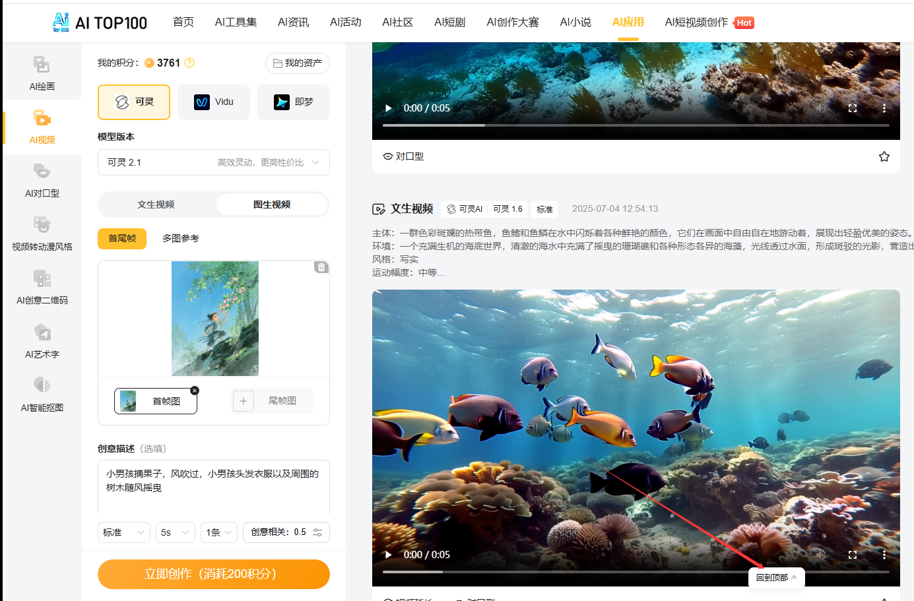The height and width of the screenshot is (601, 914).
Task: Open AI创作大赛 in top navigation
Action: (513, 22)
